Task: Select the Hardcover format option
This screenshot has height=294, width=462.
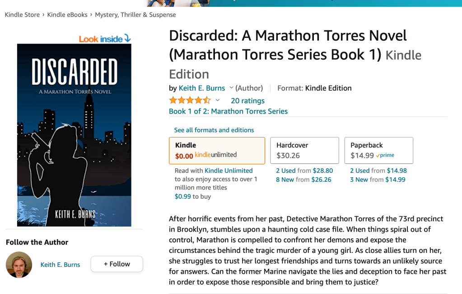Action: (x=304, y=150)
